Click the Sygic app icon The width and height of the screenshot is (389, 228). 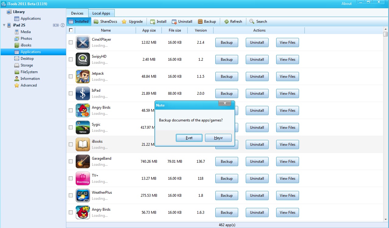tap(83, 128)
